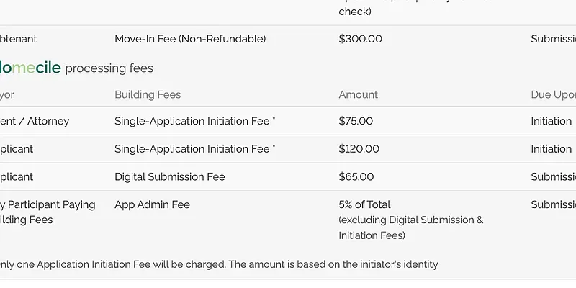Click the Agent / Attorney payor cell
The width and height of the screenshot is (576, 288).
35,121
